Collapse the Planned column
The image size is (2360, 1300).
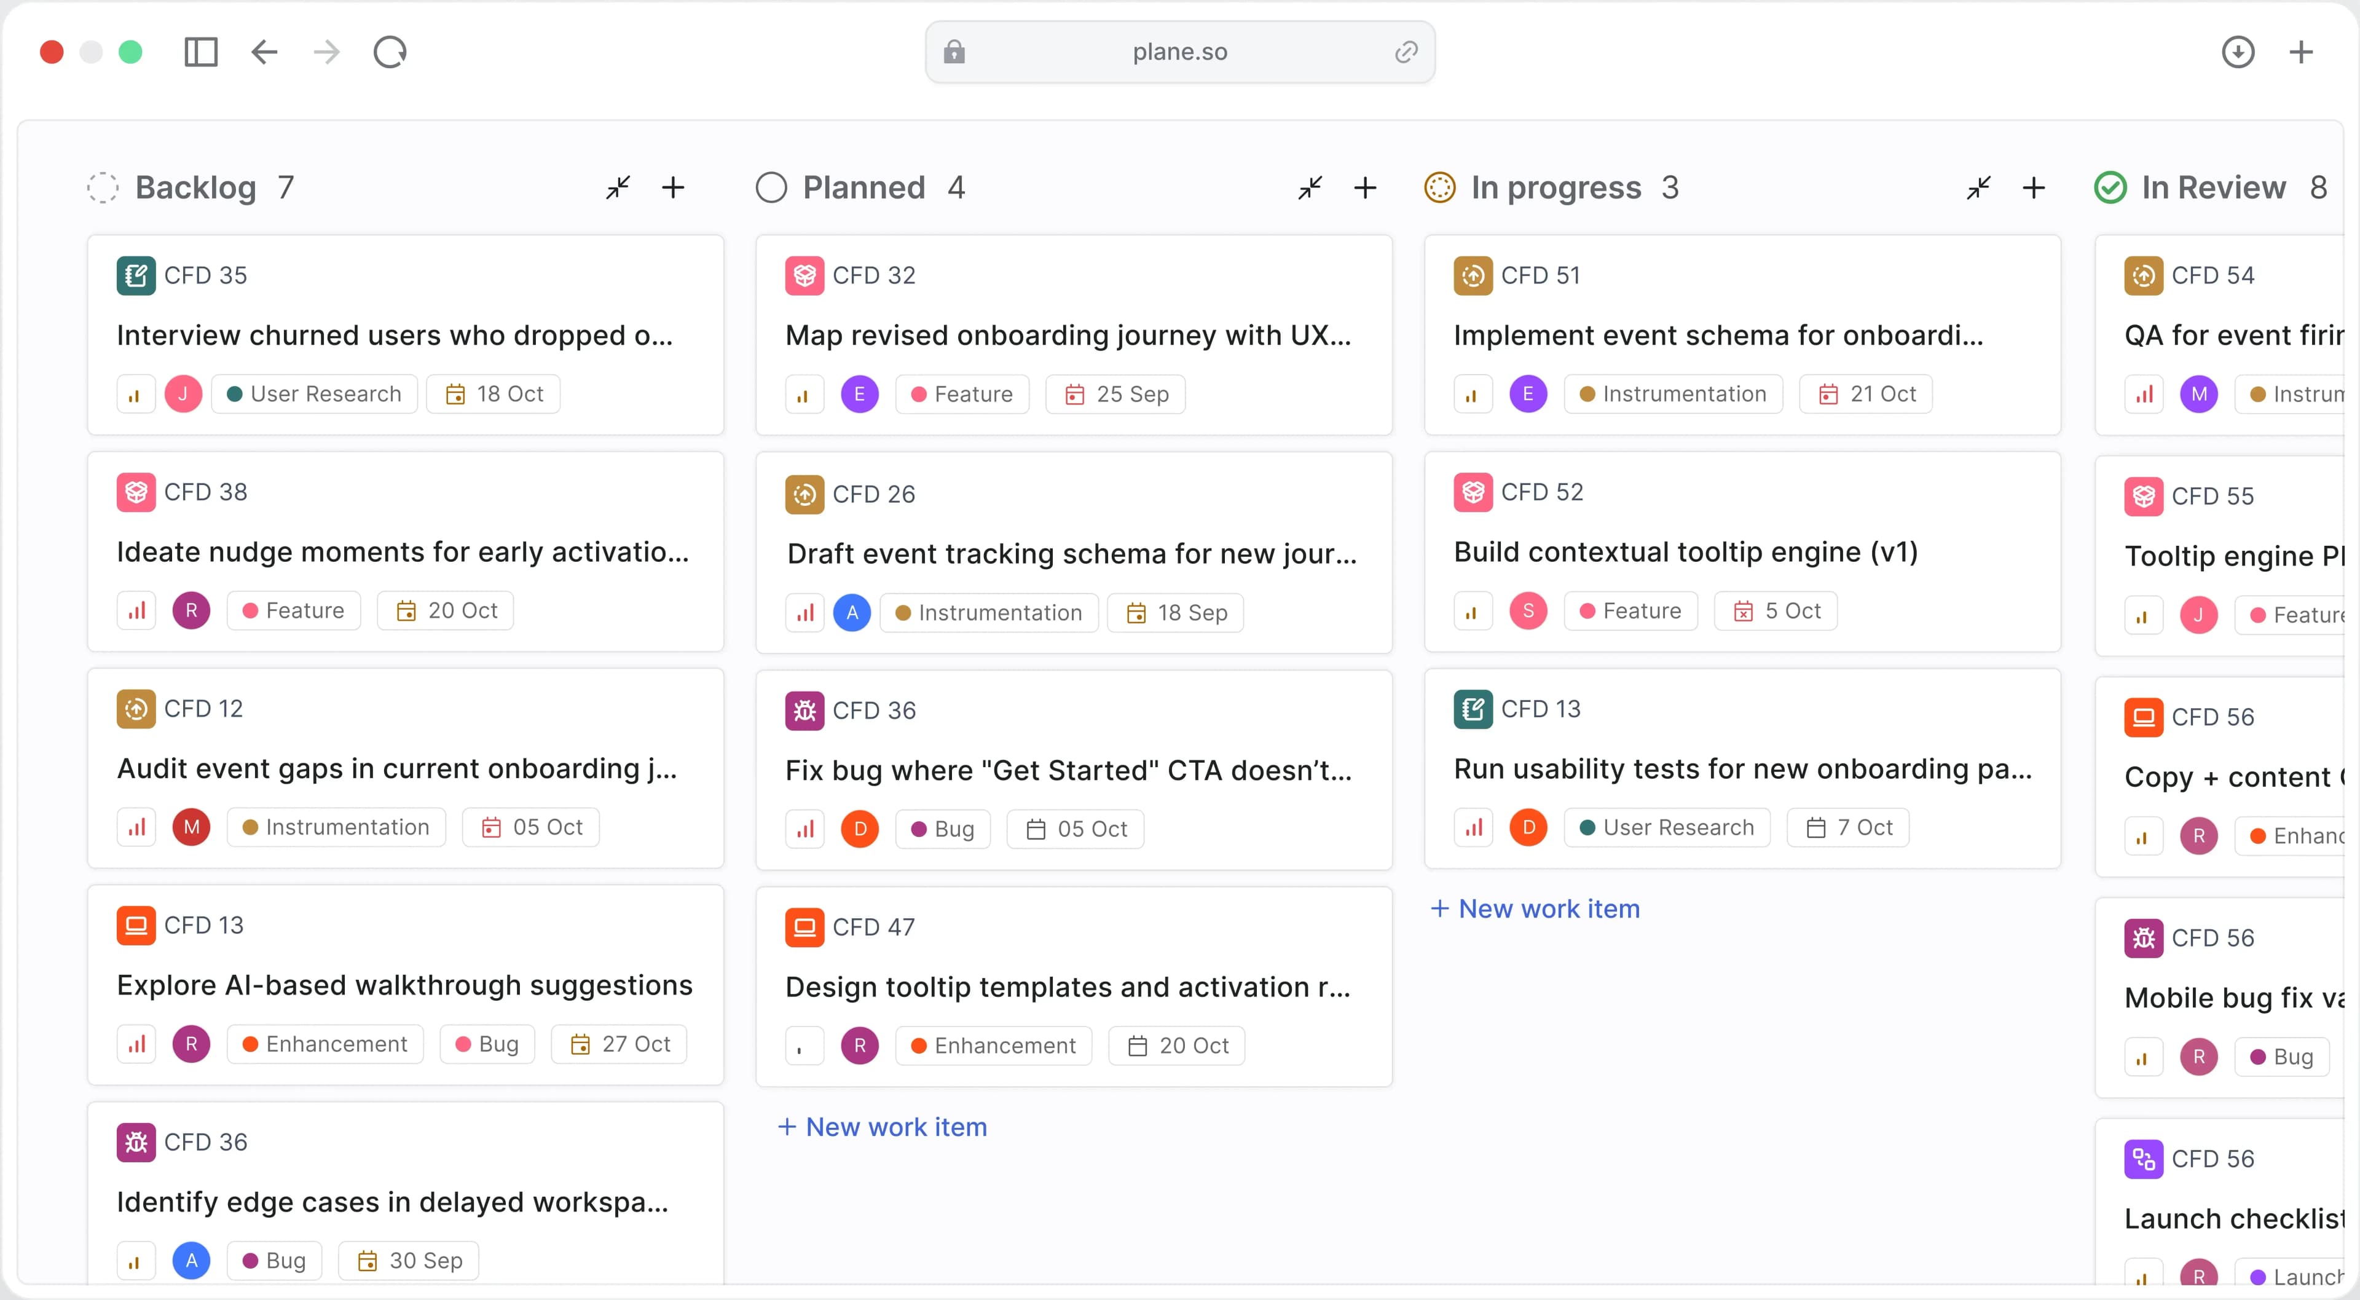1310,188
